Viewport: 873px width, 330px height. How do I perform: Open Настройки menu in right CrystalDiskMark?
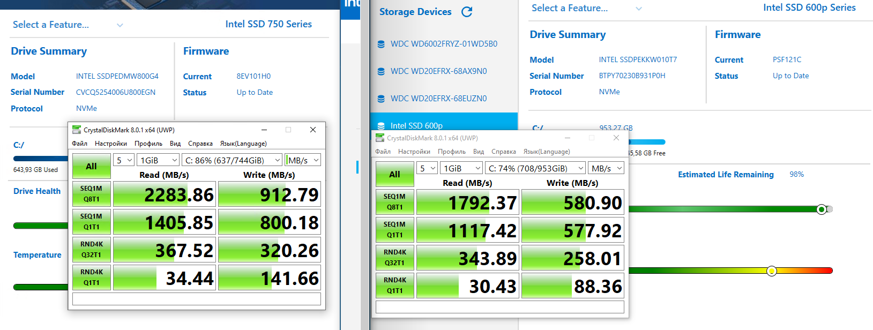coord(414,152)
